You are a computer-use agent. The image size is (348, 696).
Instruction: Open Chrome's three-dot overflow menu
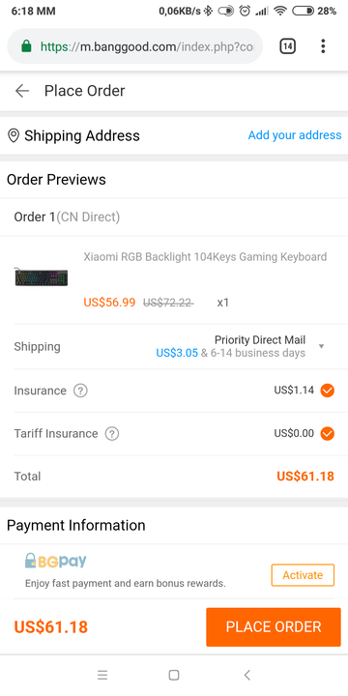tap(323, 46)
